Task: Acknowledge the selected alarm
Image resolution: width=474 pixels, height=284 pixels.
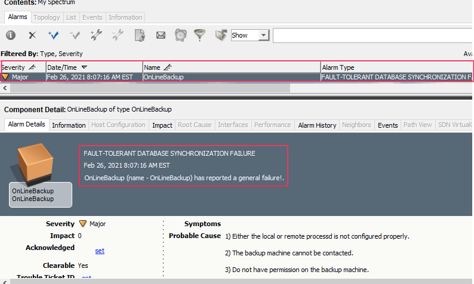Action: pos(54,36)
